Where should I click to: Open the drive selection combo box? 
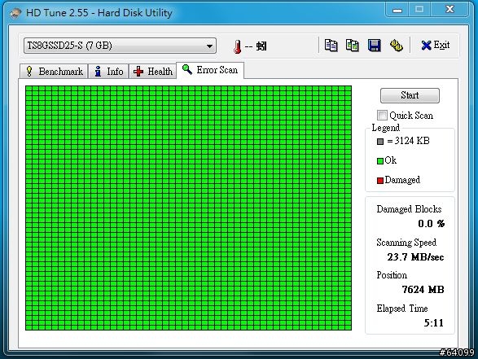pyautogui.click(x=120, y=46)
